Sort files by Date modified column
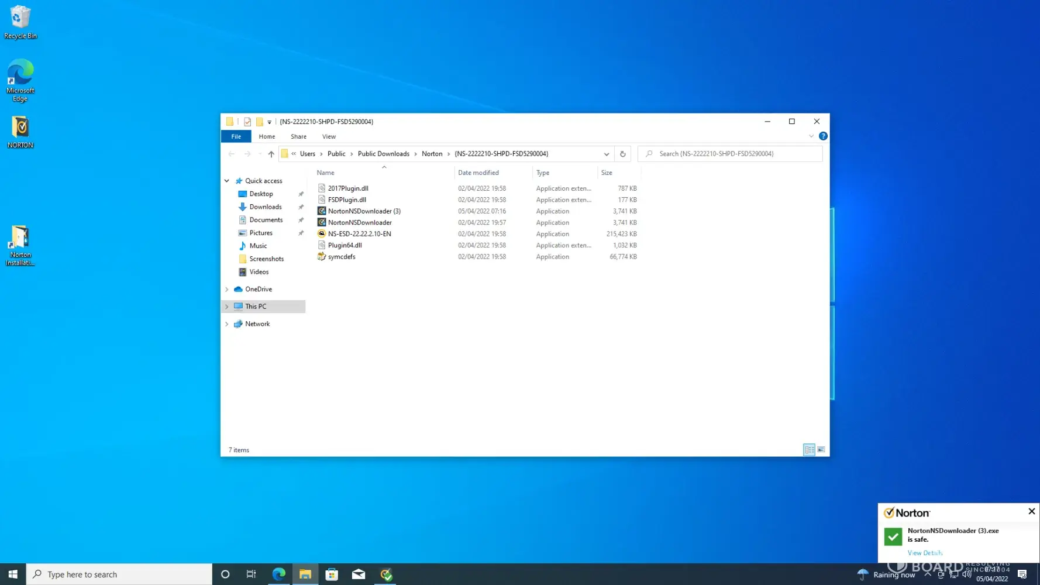Viewport: 1040px width, 585px height. pos(478,173)
